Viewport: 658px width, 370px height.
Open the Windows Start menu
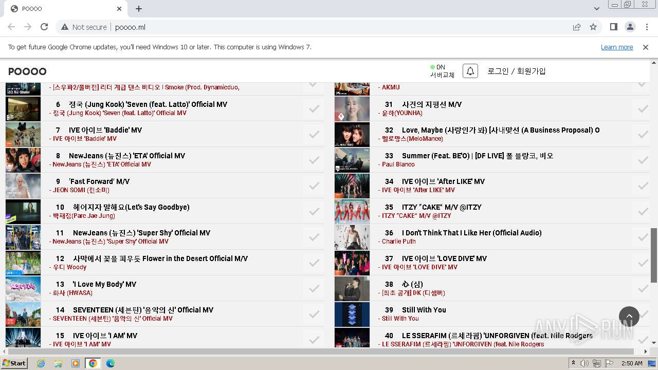[x=14, y=363]
